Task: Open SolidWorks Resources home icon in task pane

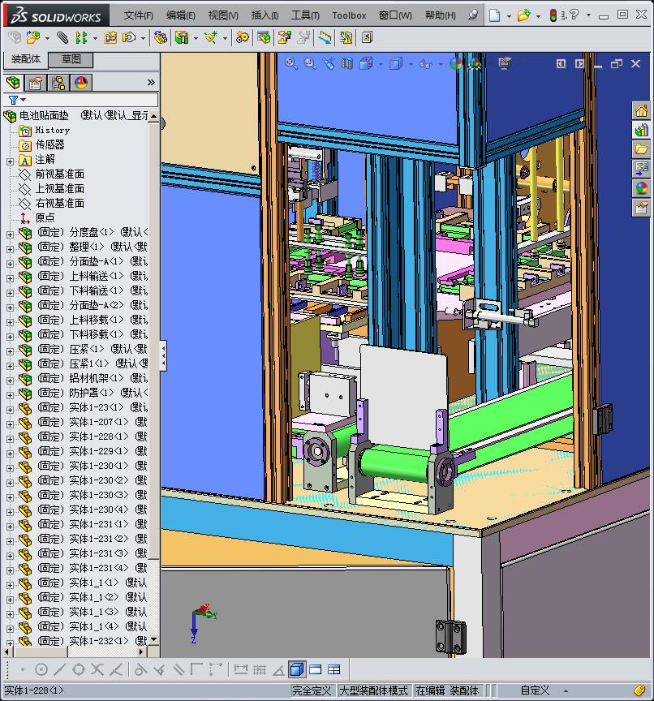Action: (641, 110)
